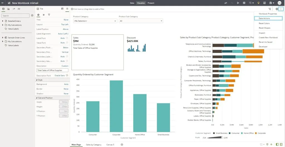Screen dimensions: 285x147
Task: Click the Corporate bar in the chart
Action: (x=116, y=106)
